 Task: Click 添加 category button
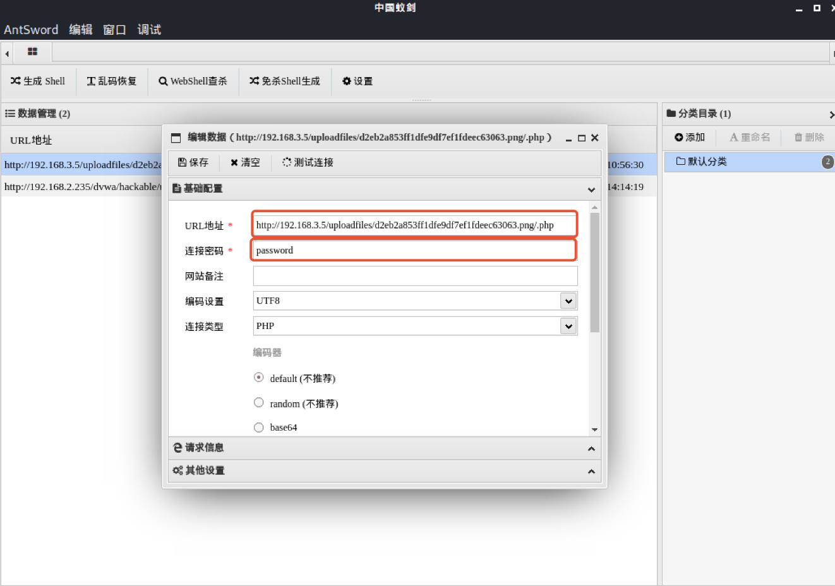690,137
